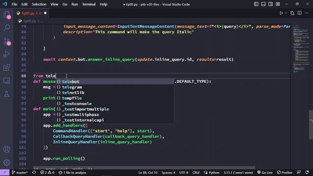The width and height of the screenshot is (313, 176).
Task: Select language mode Python in status bar
Action: coord(212,173)
